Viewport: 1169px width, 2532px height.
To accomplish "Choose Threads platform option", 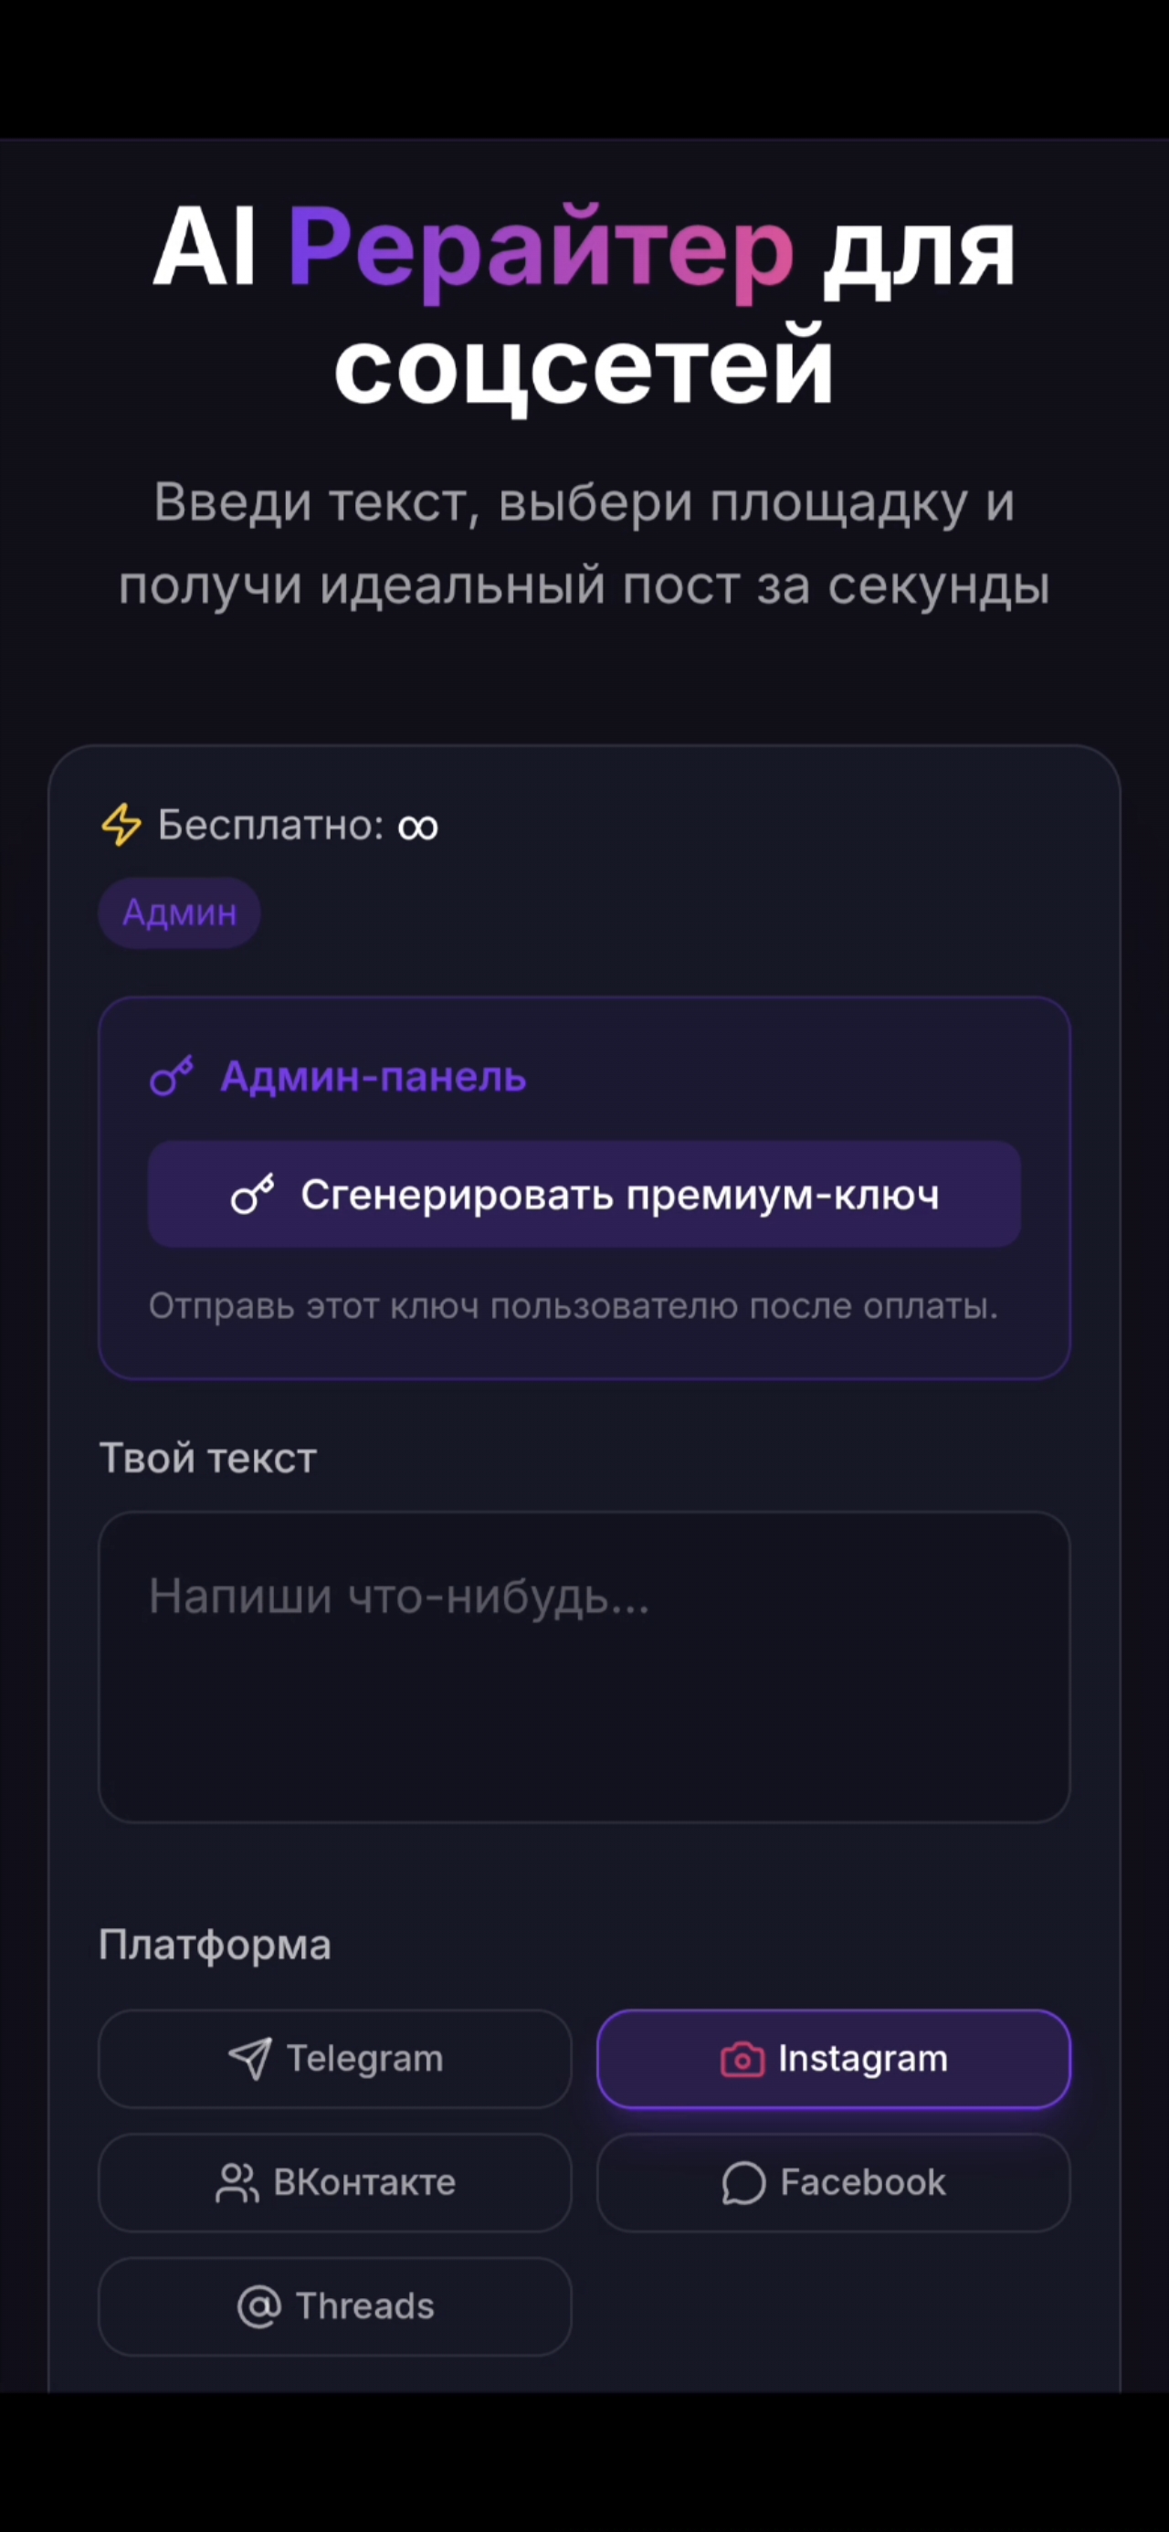I will pyautogui.click(x=335, y=2307).
